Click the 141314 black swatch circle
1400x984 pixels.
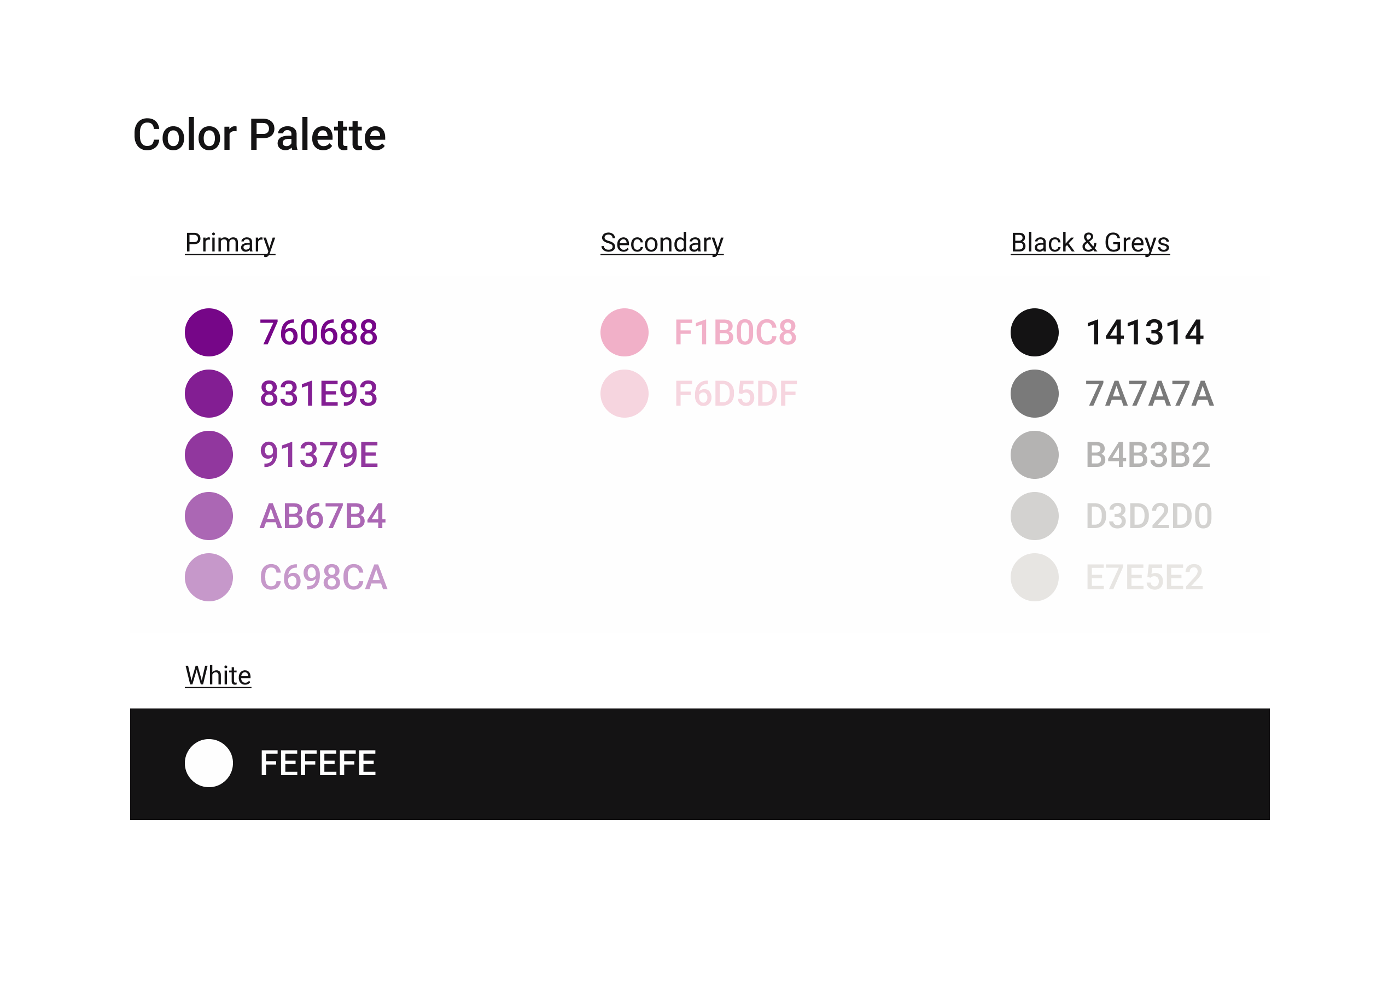coord(1035,332)
